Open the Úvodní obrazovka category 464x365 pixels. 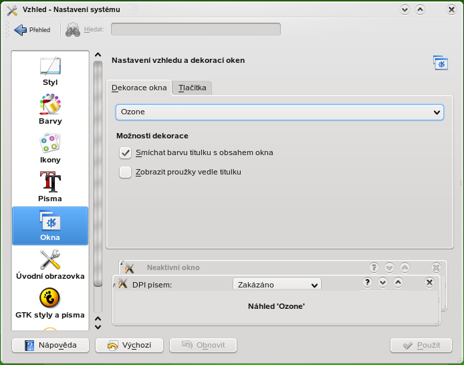click(x=50, y=265)
